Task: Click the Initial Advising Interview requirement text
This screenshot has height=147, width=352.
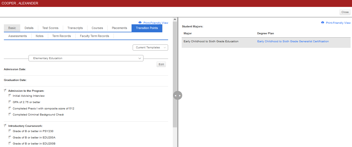Action: (29, 96)
